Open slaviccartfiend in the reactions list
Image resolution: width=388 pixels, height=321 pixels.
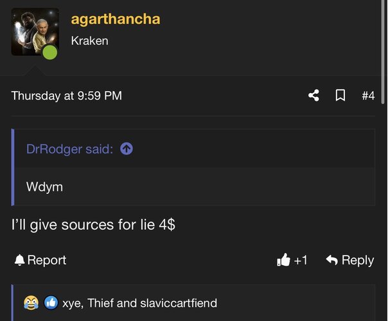click(179, 303)
